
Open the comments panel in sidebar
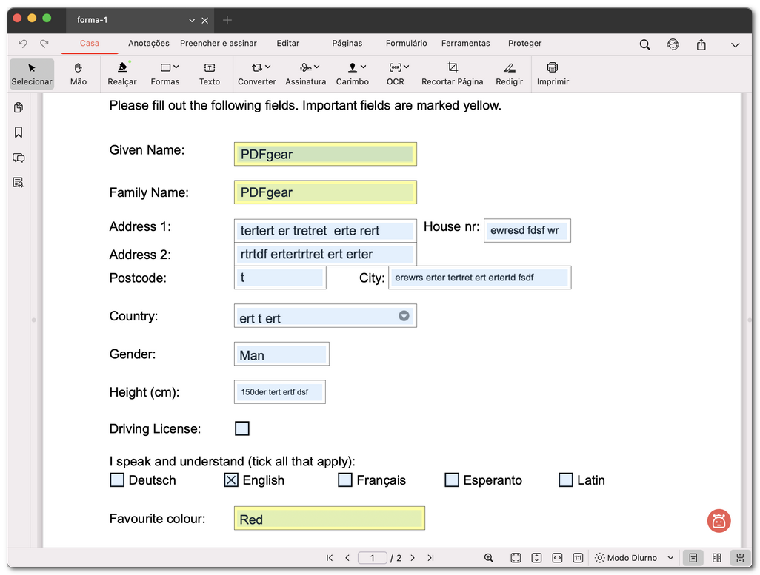coord(19,158)
